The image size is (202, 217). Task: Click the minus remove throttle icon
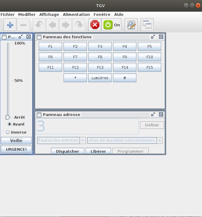tap(23, 25)
